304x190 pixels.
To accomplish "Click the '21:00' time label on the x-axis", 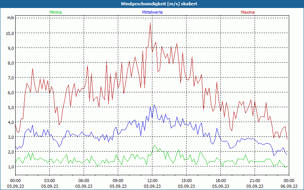I will [x=255, y=181].
